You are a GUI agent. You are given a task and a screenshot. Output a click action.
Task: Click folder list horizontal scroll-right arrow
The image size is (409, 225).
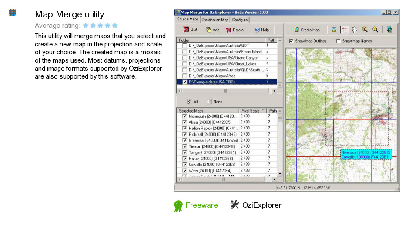coord(274,91)
